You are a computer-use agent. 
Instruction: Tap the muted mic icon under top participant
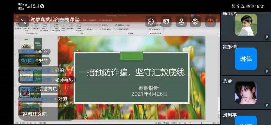267,37
